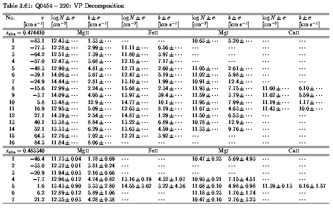Click the MgI Doppler value "5.20±···"

pos(240,41)
